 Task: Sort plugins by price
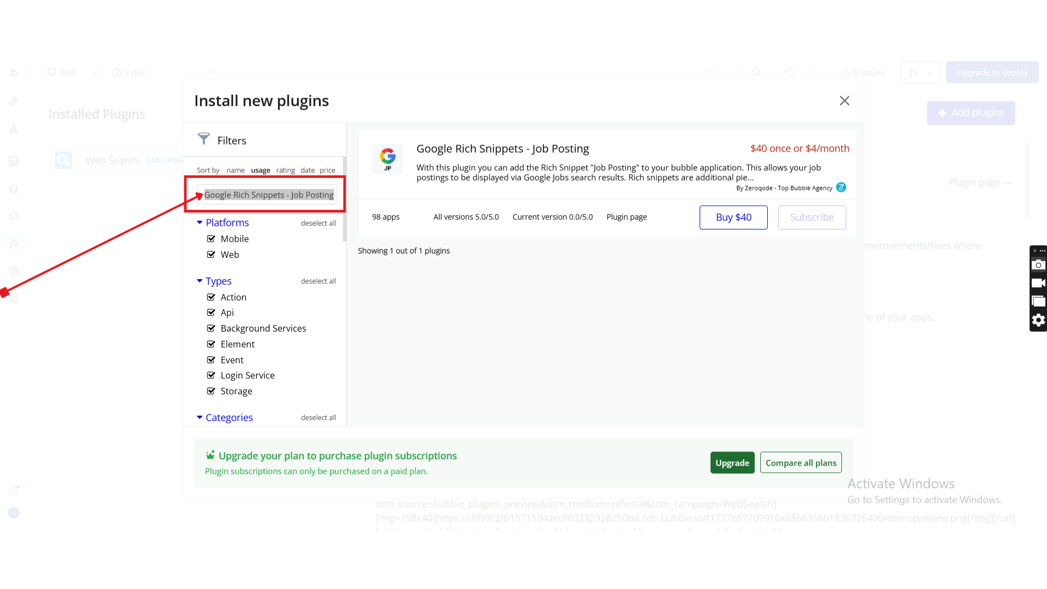tap(327, 170)
